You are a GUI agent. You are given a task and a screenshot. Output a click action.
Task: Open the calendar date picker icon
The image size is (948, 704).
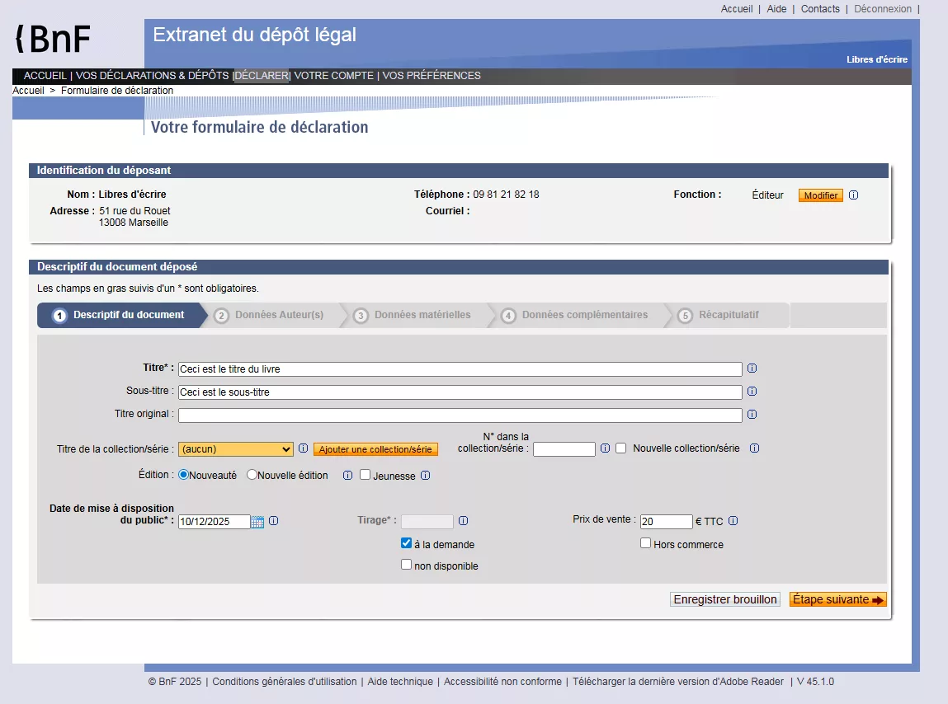point(257,522)
